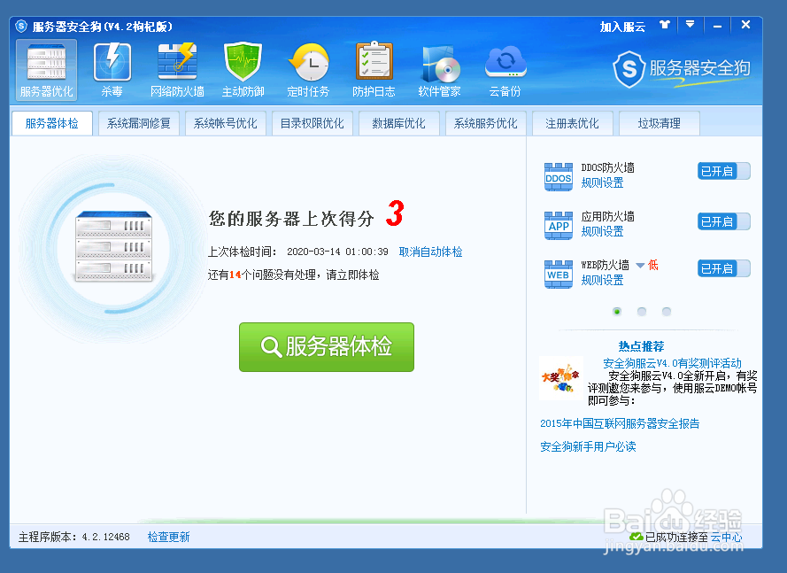Screen dimensions: 787x573
Task: Click the green cloud connection status icon
Action: 637,537
